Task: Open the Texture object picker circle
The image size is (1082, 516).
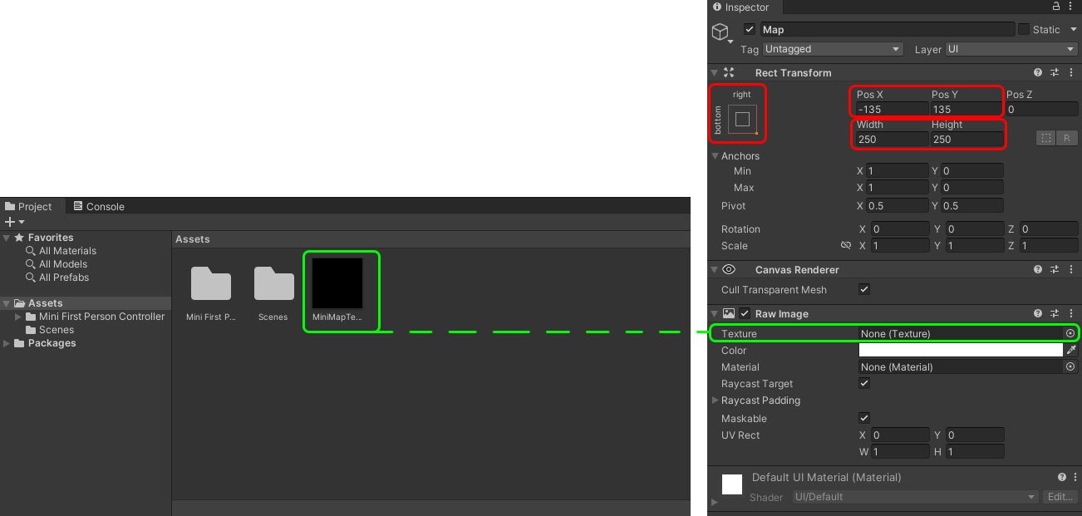Action: pyautogui.click(x=1070, y=334)
